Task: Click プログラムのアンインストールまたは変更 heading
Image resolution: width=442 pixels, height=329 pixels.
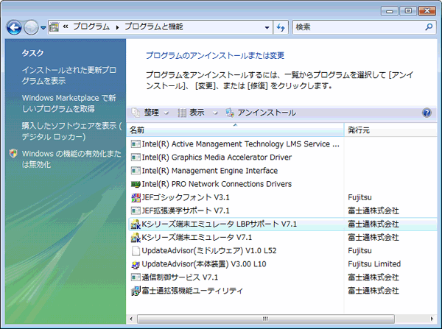Action: [x=215, y=55]
